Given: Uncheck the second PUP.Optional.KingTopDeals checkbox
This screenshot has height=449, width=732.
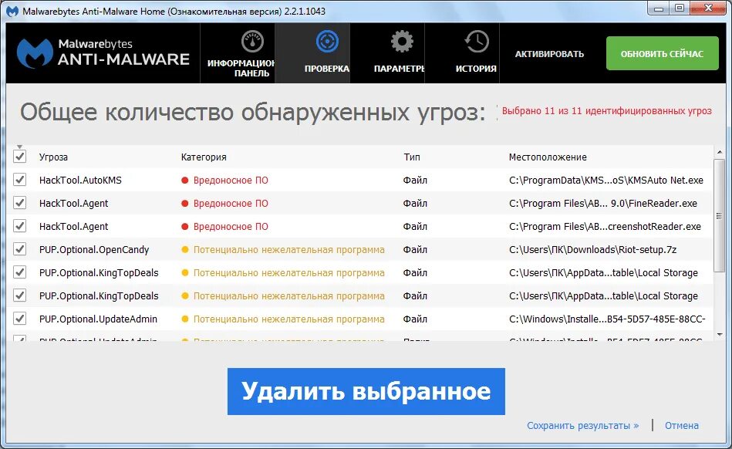Looking at the screenshot, I should tap(19, 295).
